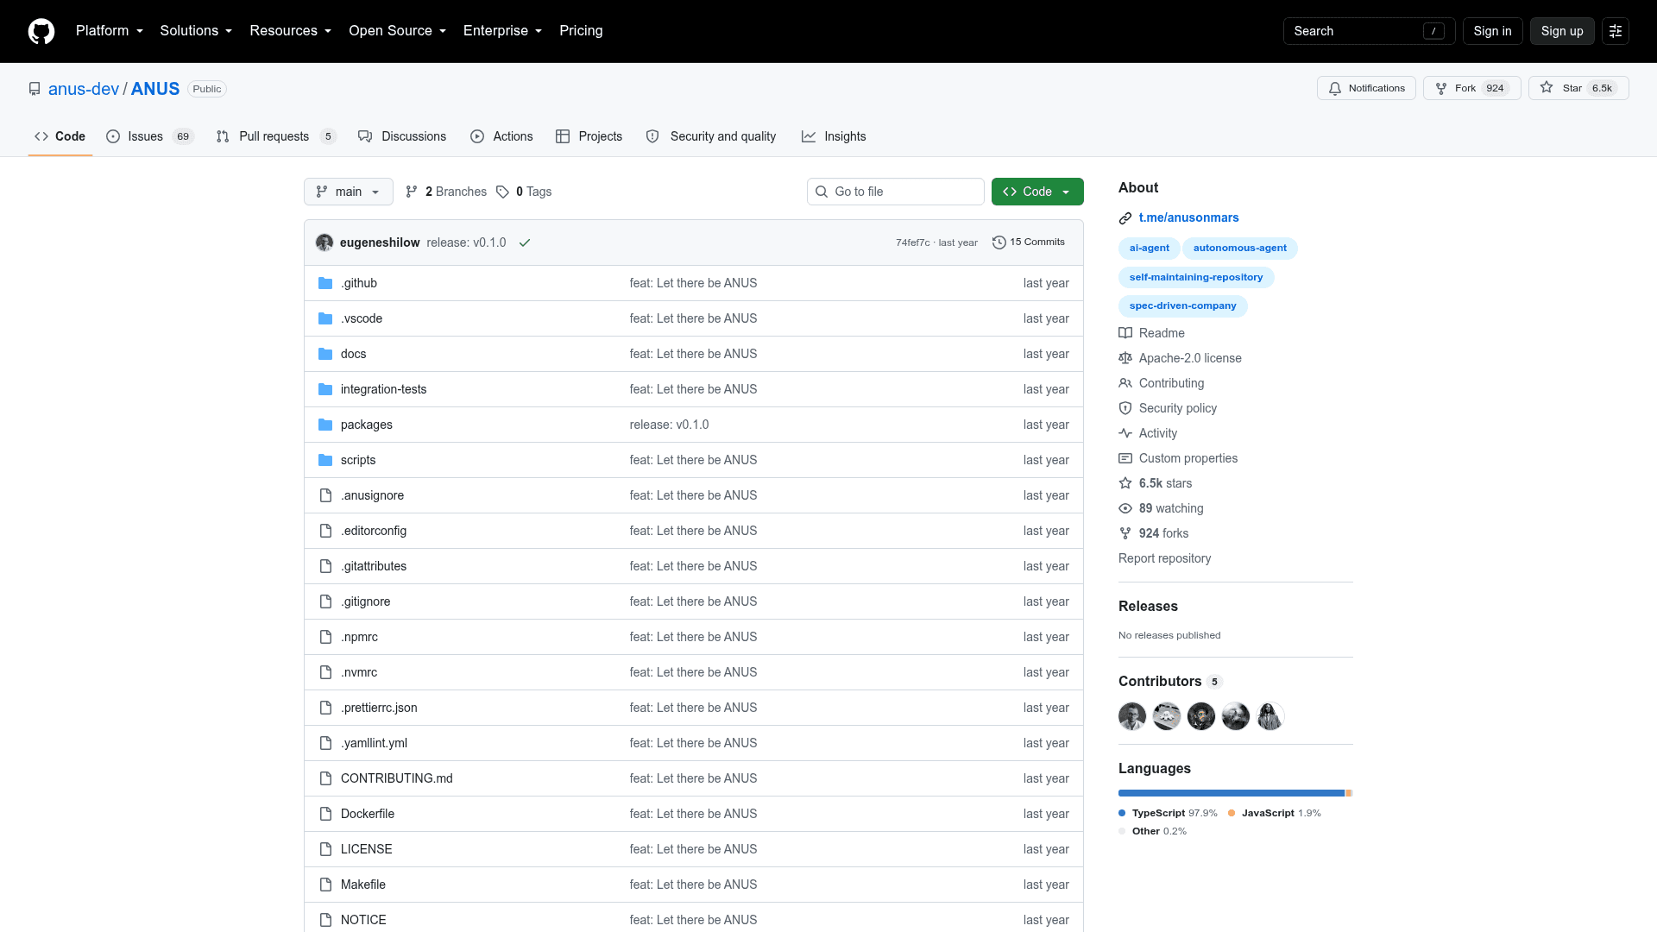This screenshot has height=932, width=1657.
Task: Switch to the Issues tab
Action: click(x=150, y=136)
